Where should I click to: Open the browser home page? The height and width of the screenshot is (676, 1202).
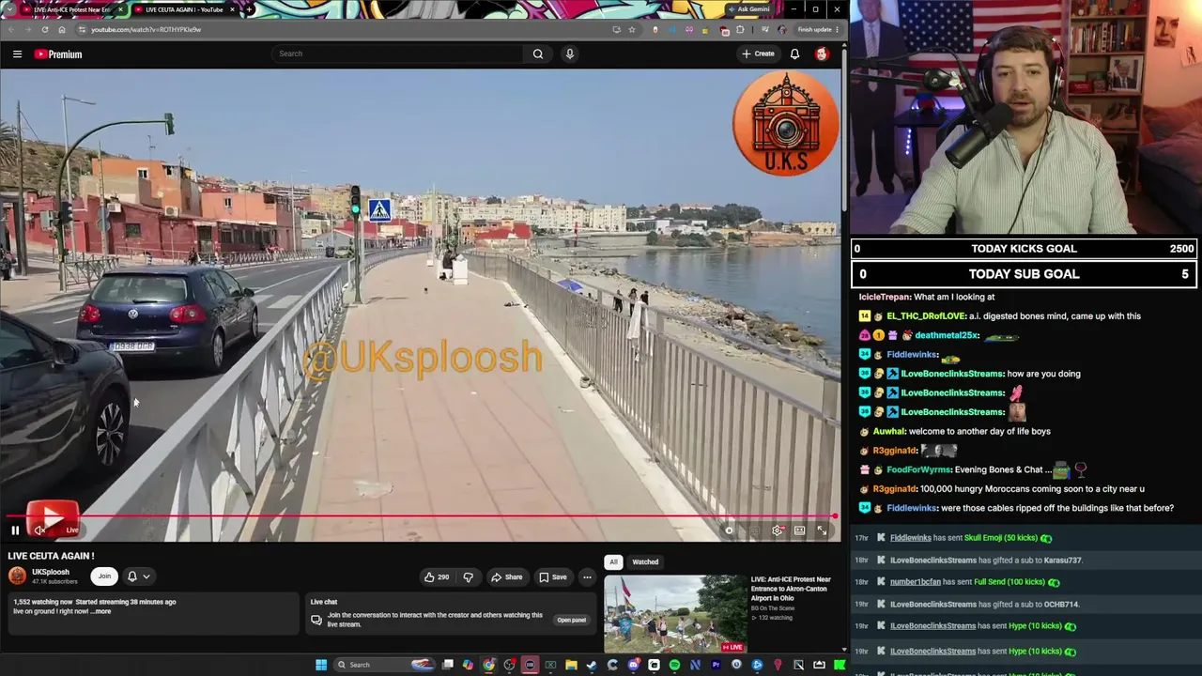pos(61,29)
